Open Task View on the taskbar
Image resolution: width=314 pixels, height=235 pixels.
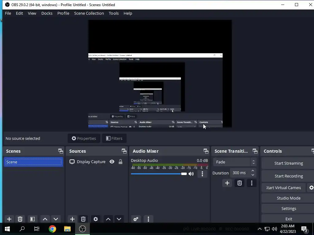37,229
